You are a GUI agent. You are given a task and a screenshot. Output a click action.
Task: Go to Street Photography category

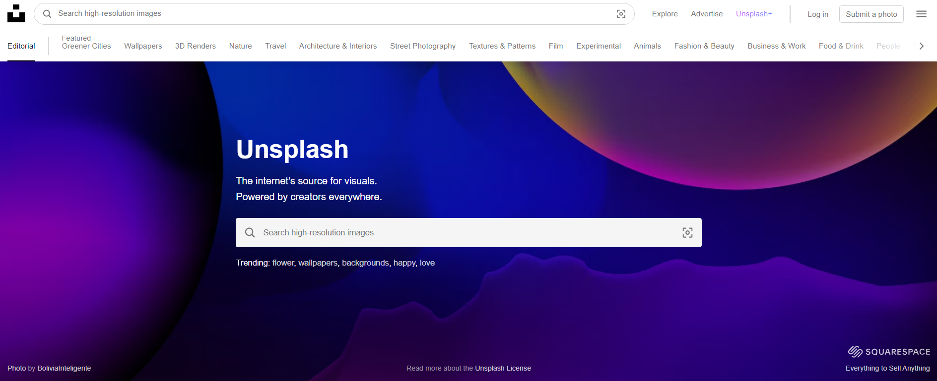click(423, 46)
